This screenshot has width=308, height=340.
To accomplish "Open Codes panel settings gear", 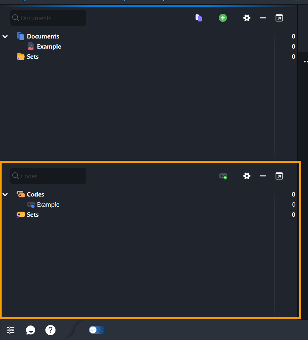I will point(246,176).
